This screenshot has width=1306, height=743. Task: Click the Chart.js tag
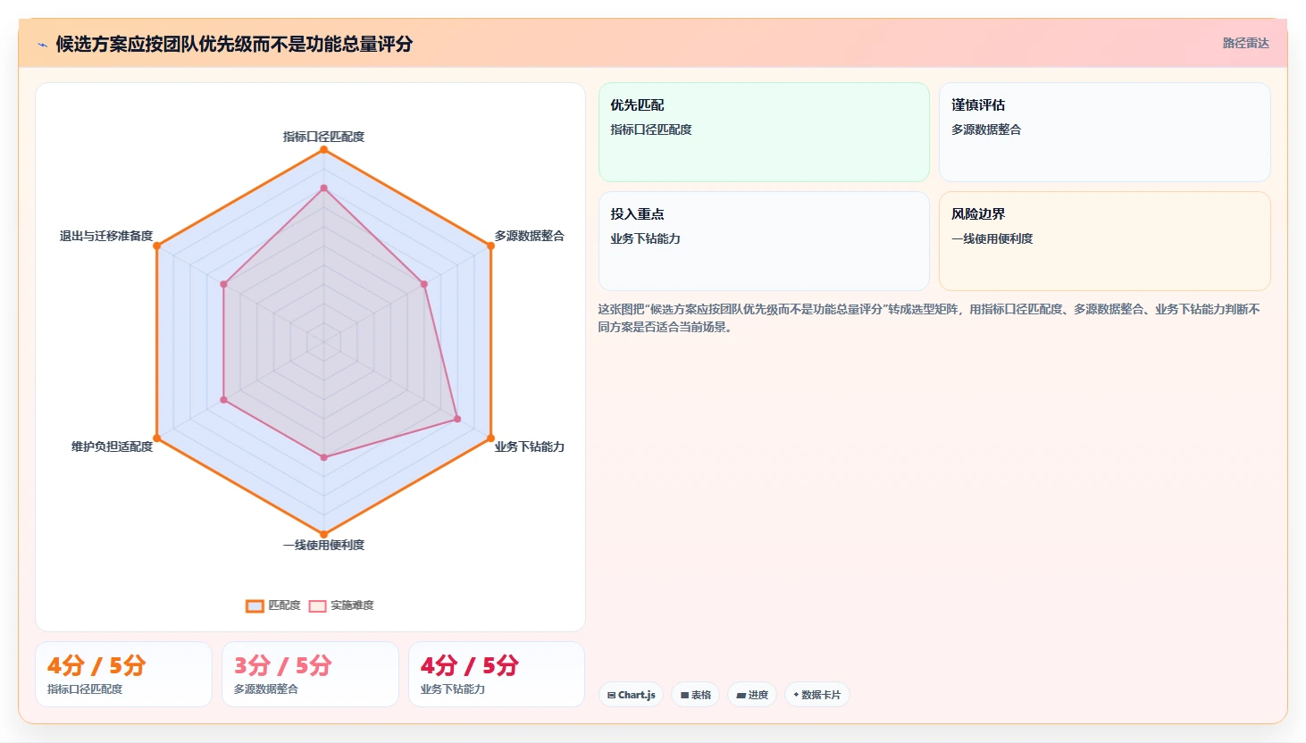(x=631, y=695)
